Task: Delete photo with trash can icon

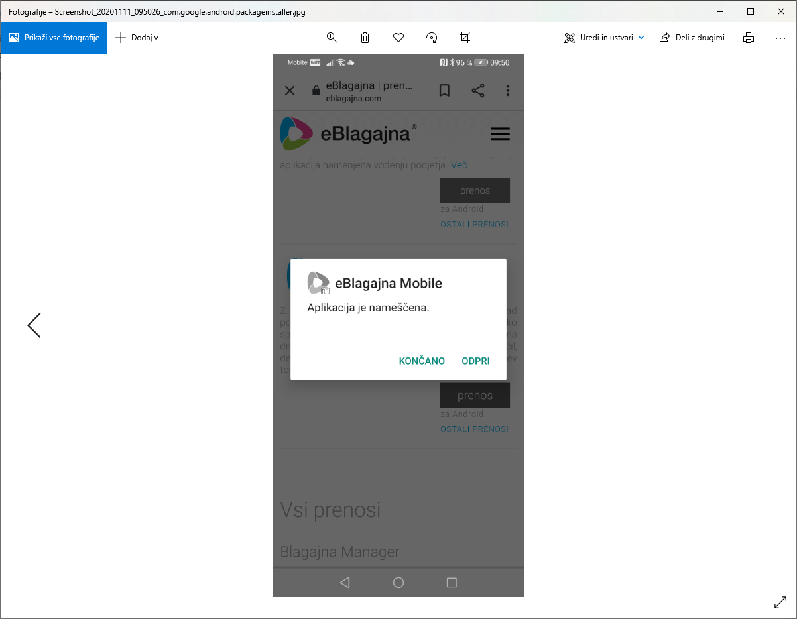Action: pos(365,38)
